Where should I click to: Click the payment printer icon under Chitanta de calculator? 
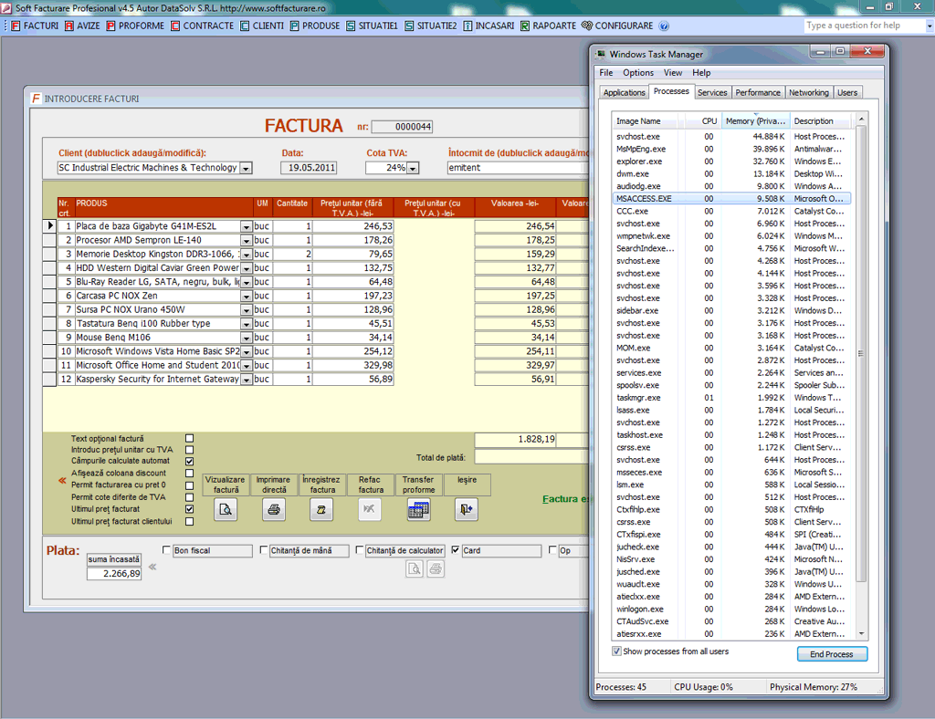(436, 568)
